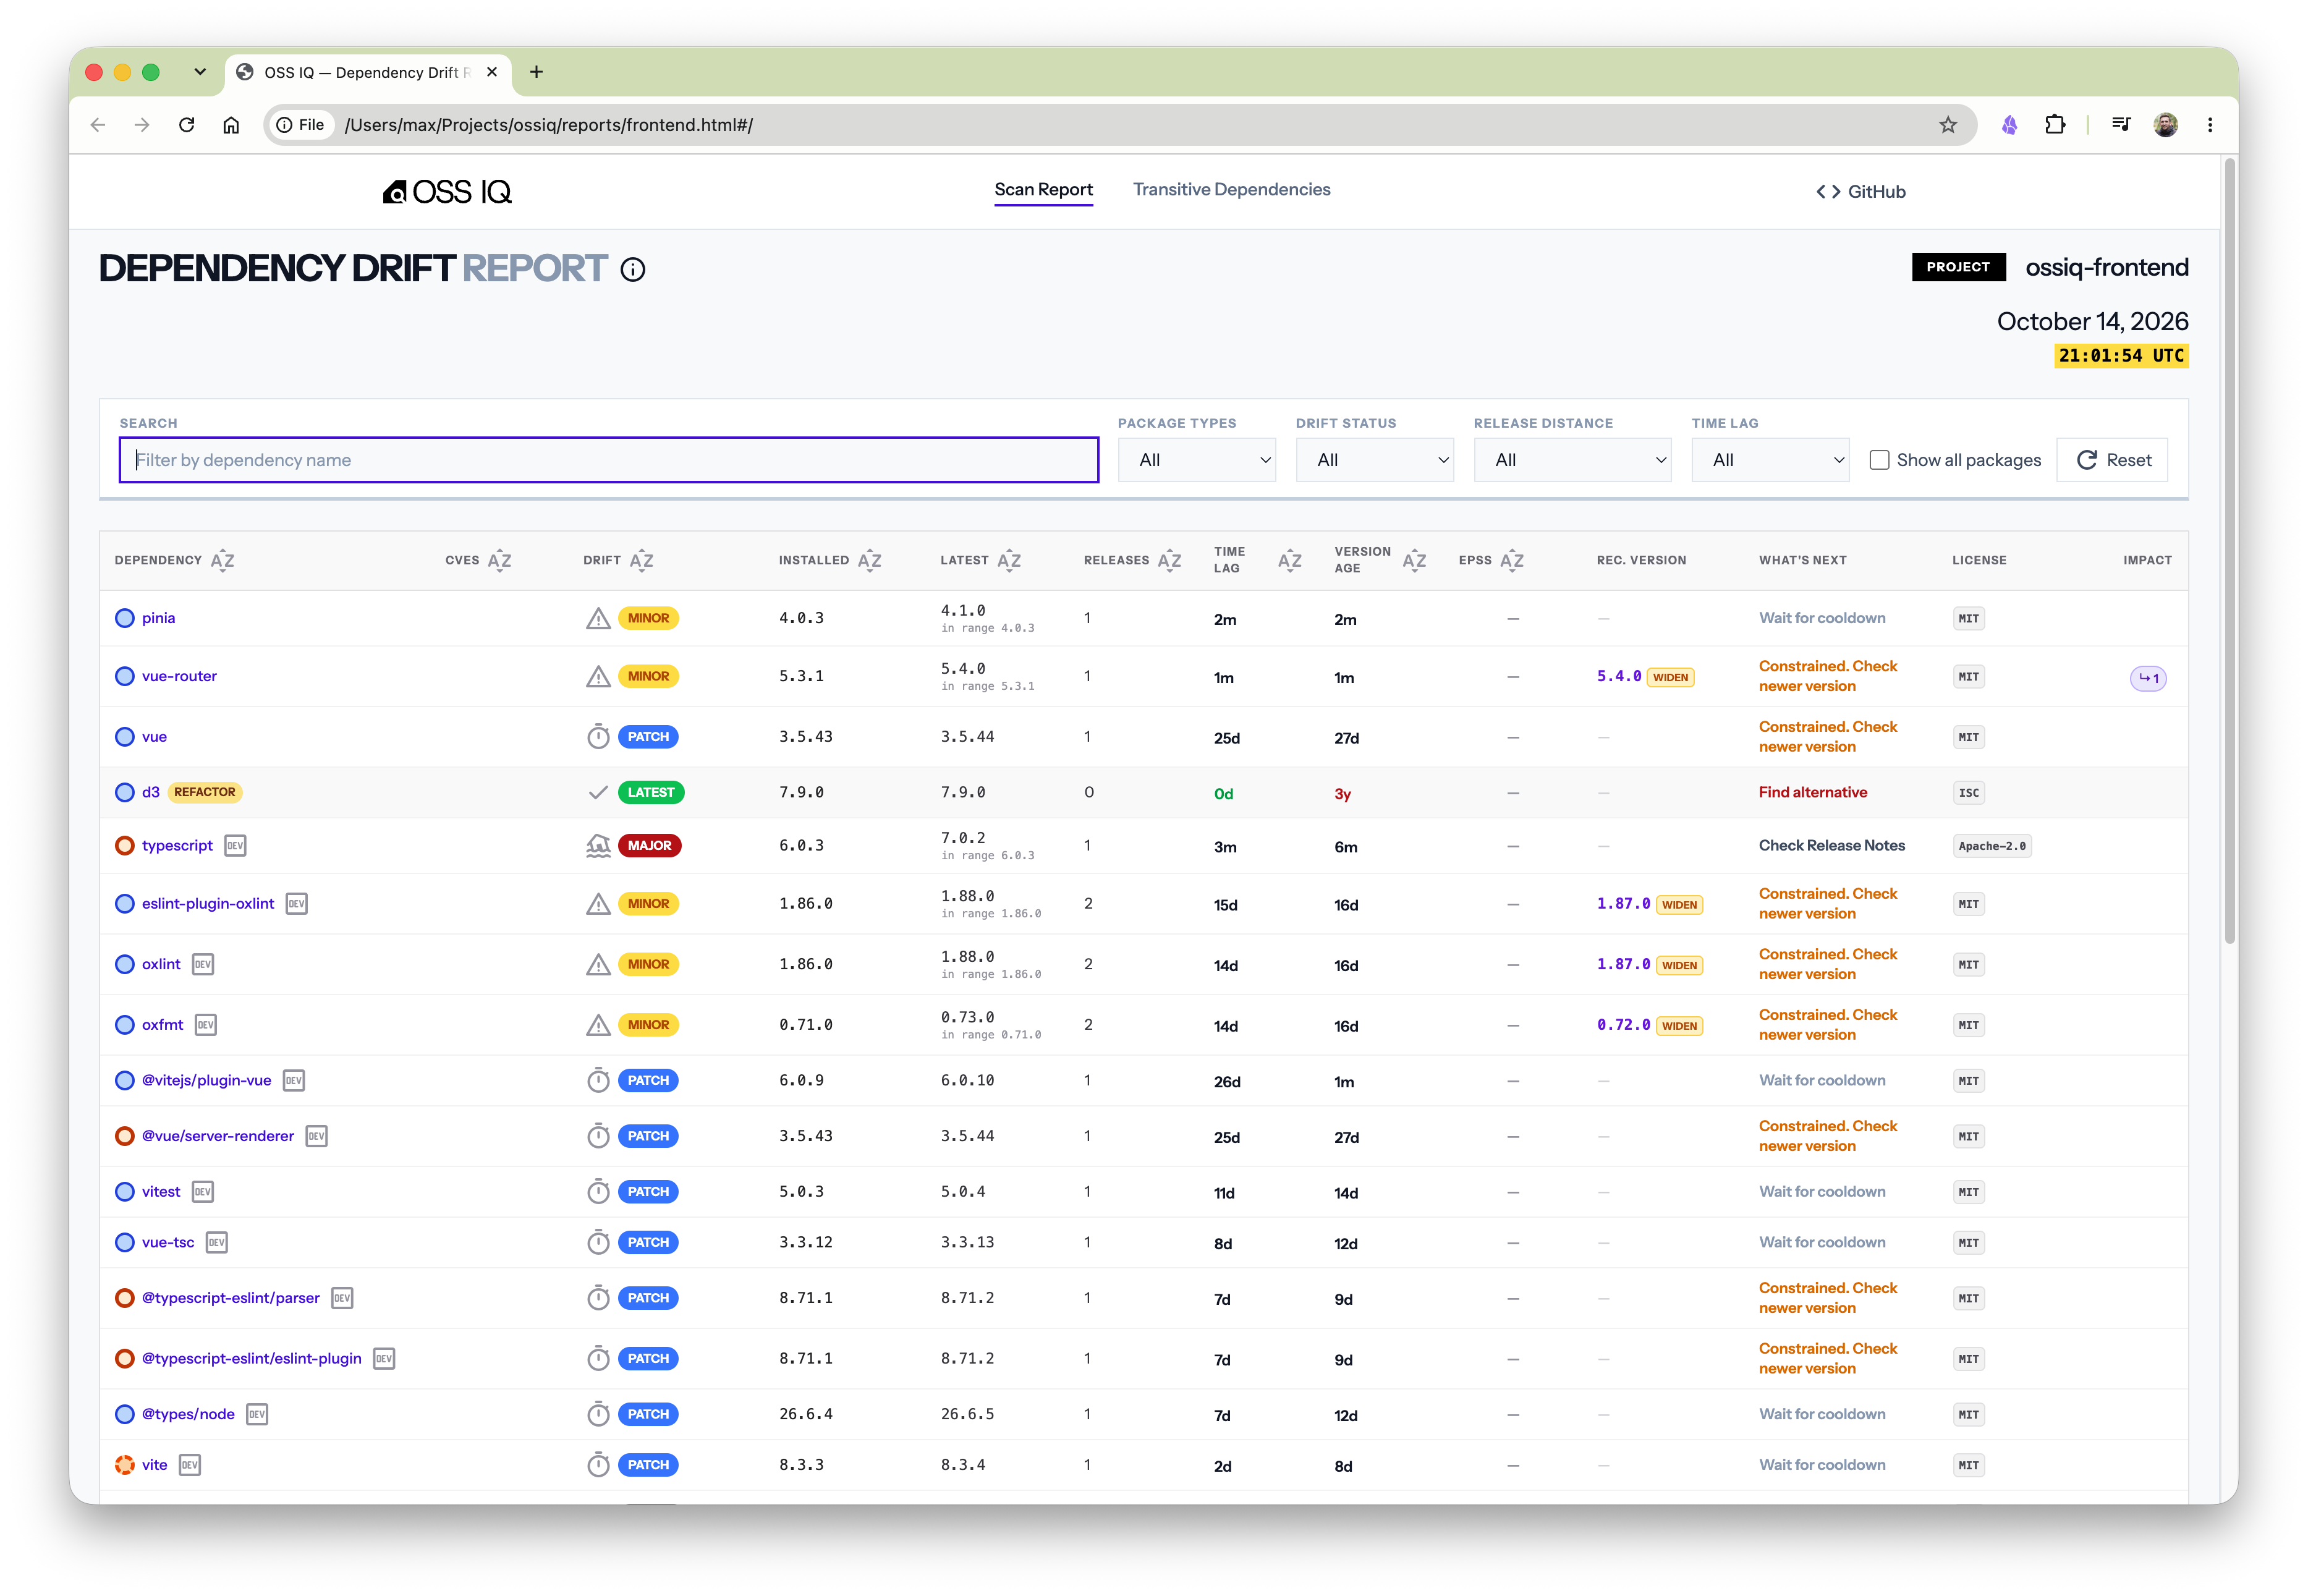Click the Apache-2.0 license badge for typescript
This screenshot has height=1596, width=2308.
coord(1991,846)
